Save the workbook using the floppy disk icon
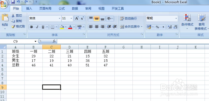 (x=13, y=2)
